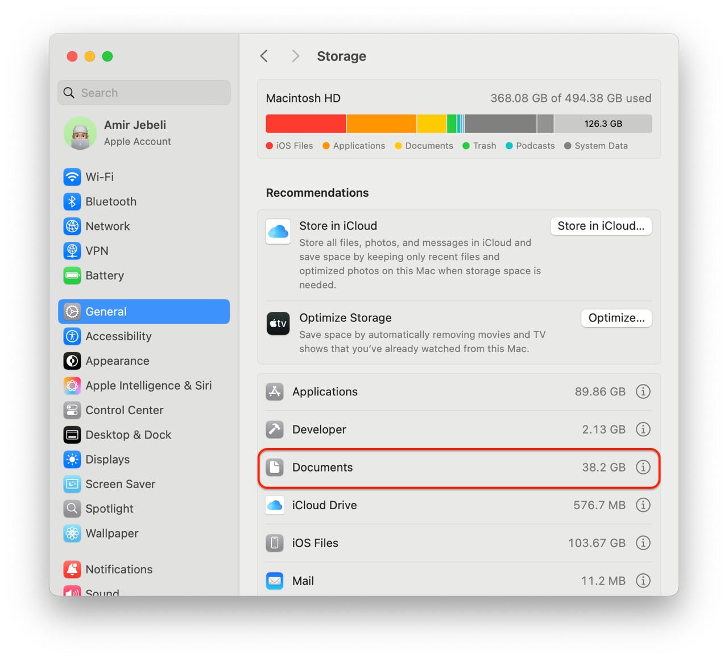
Task: Click the Storage title text
Action: pos(341,56)
